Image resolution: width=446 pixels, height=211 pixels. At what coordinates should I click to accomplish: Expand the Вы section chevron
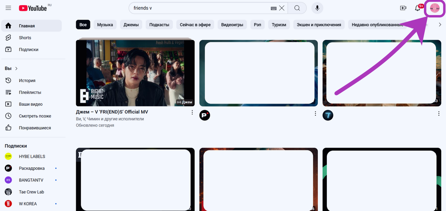tap(17, 68)
